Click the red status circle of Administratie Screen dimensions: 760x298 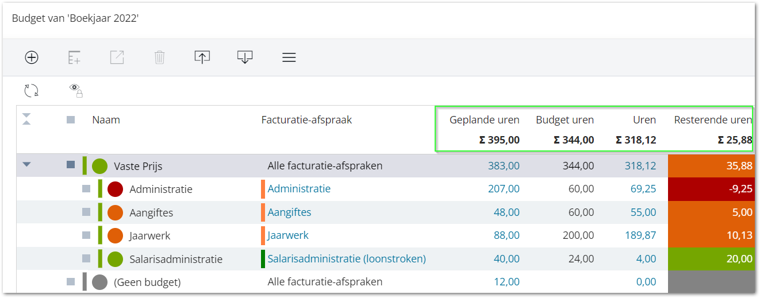tap(116, 189)
